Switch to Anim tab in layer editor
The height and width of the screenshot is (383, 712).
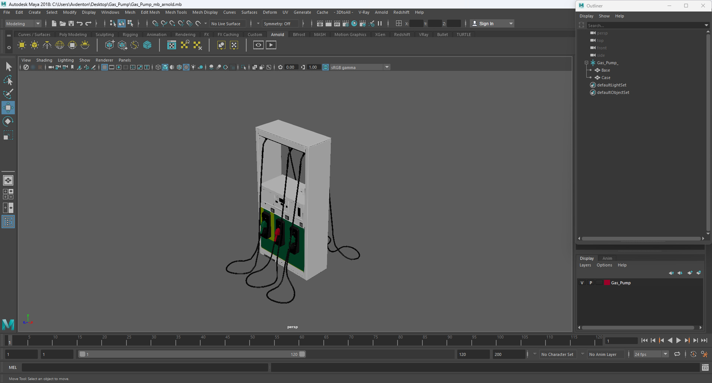click(x=607, y=258)
